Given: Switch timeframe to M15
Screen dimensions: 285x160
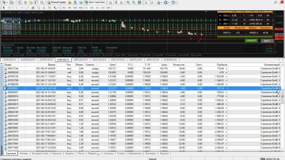Looking at the screenshot, I should click(x=75, y=8).
